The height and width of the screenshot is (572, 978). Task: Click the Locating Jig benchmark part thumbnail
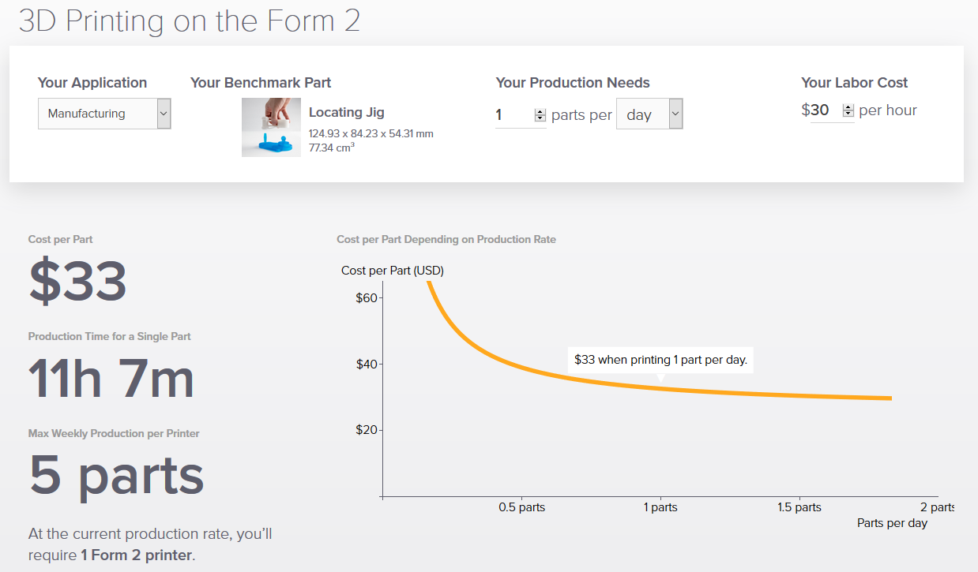pyautogui.click(x=271, y=127)
